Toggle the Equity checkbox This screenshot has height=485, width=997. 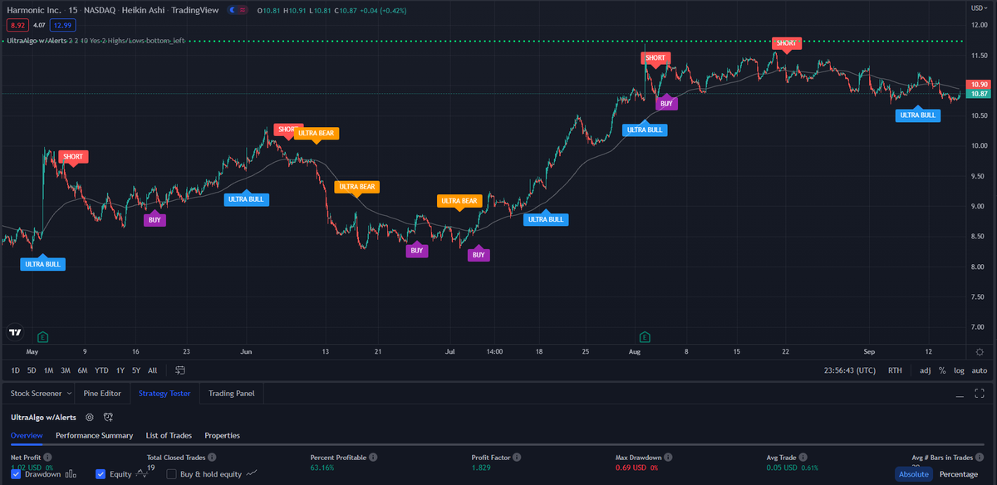[x=101, y=474]
